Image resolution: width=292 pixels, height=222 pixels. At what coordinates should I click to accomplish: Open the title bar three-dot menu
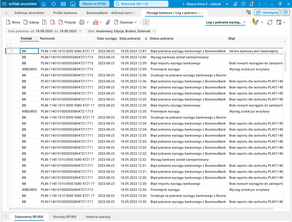point(259,4)
